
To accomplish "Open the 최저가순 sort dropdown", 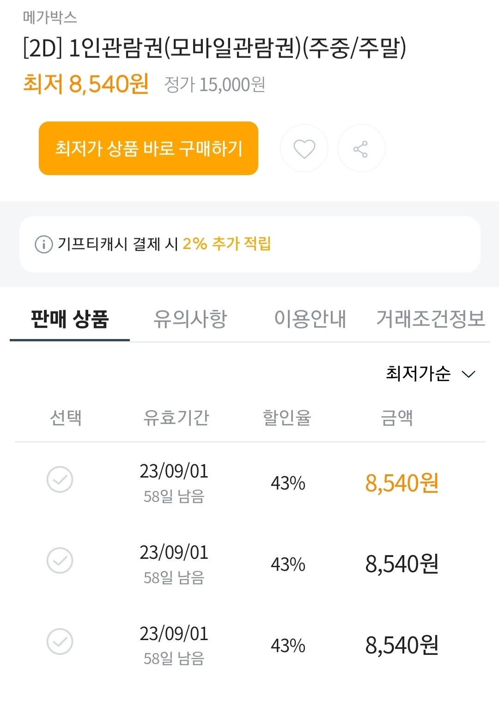I will pyautogui.click(x=418, y=372).
